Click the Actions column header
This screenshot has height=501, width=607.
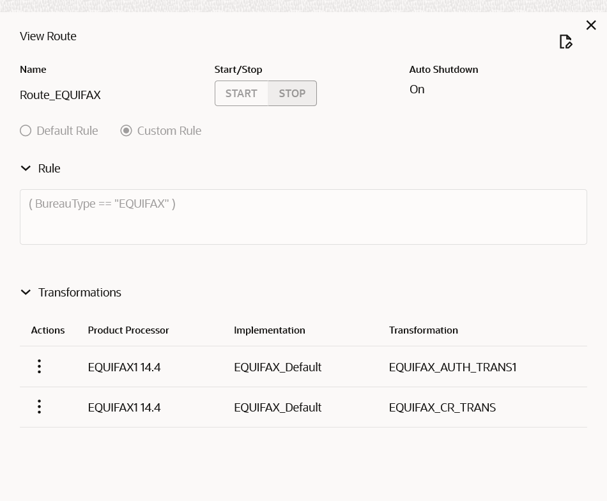[x=48, y=330]
